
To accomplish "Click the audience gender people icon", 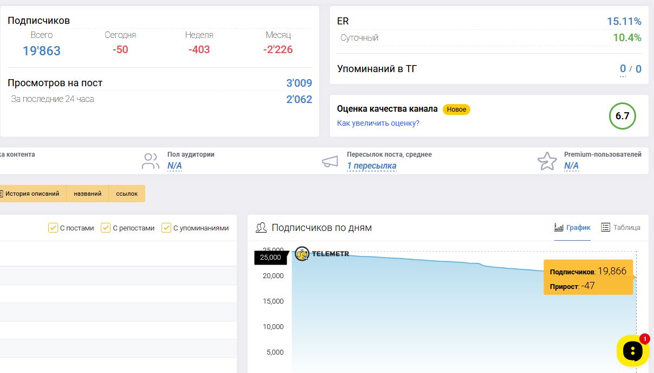I will [150, 161].
